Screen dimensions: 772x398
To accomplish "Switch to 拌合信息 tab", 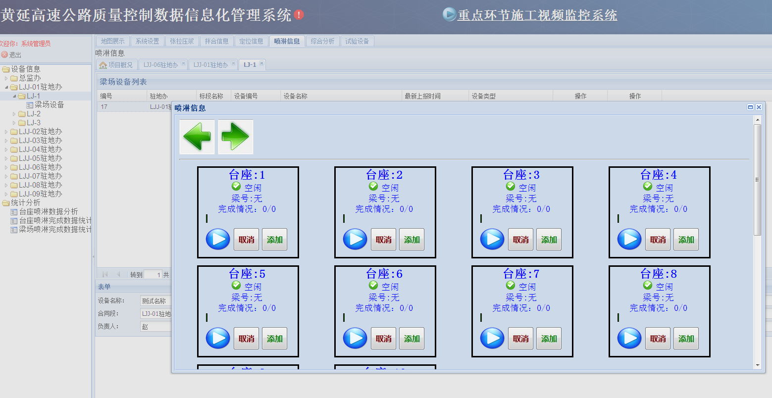I will point(217,41).
